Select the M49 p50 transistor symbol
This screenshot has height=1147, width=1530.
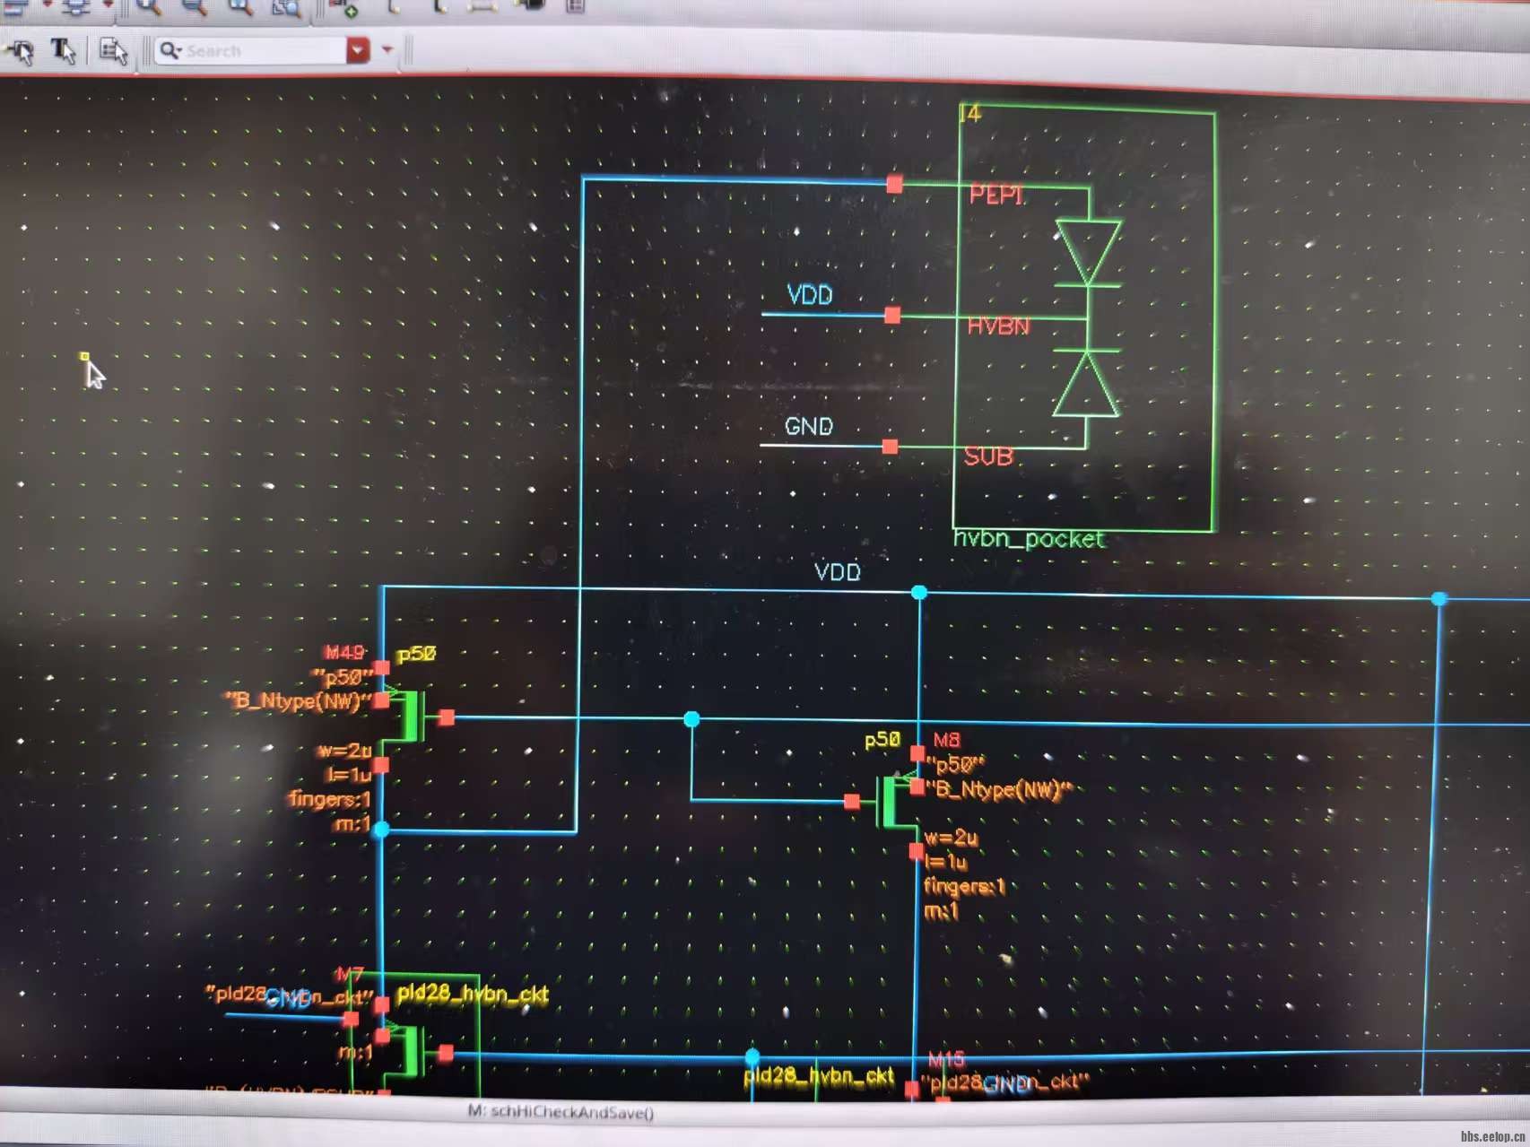[411, 717]
